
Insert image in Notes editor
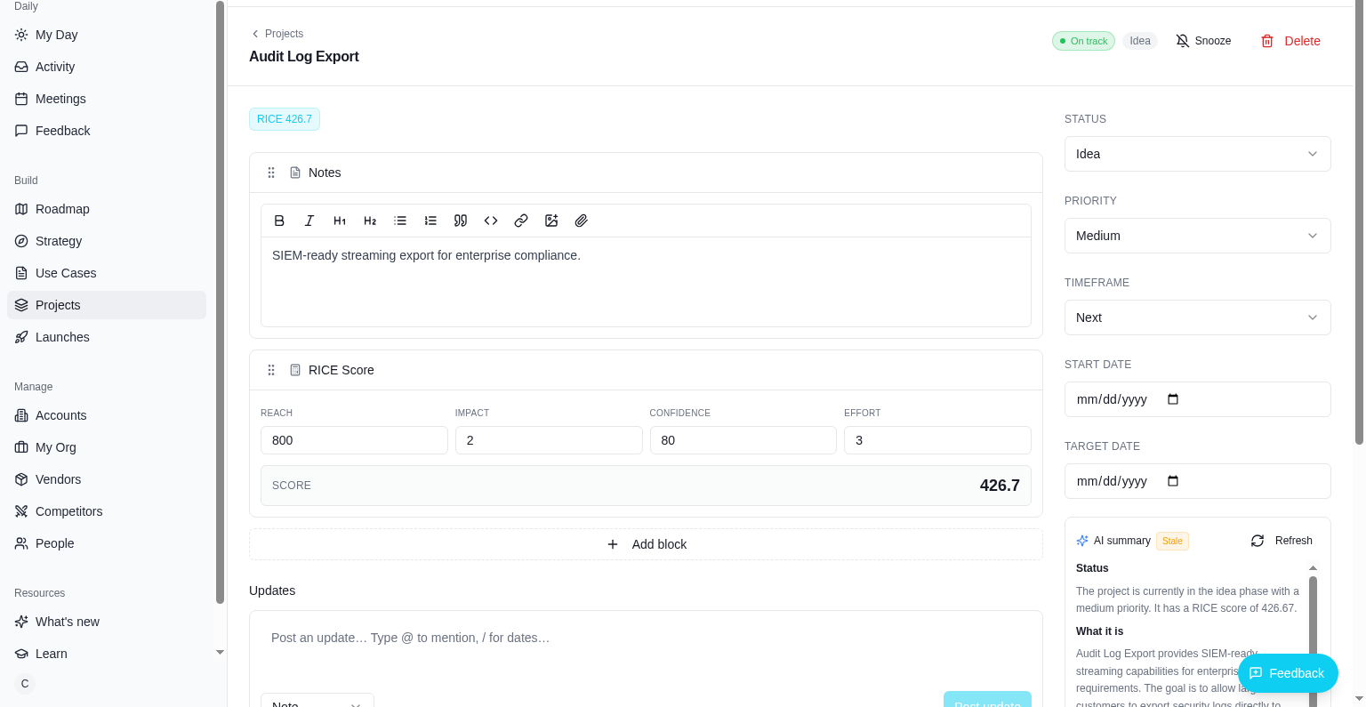coord(551,221)
